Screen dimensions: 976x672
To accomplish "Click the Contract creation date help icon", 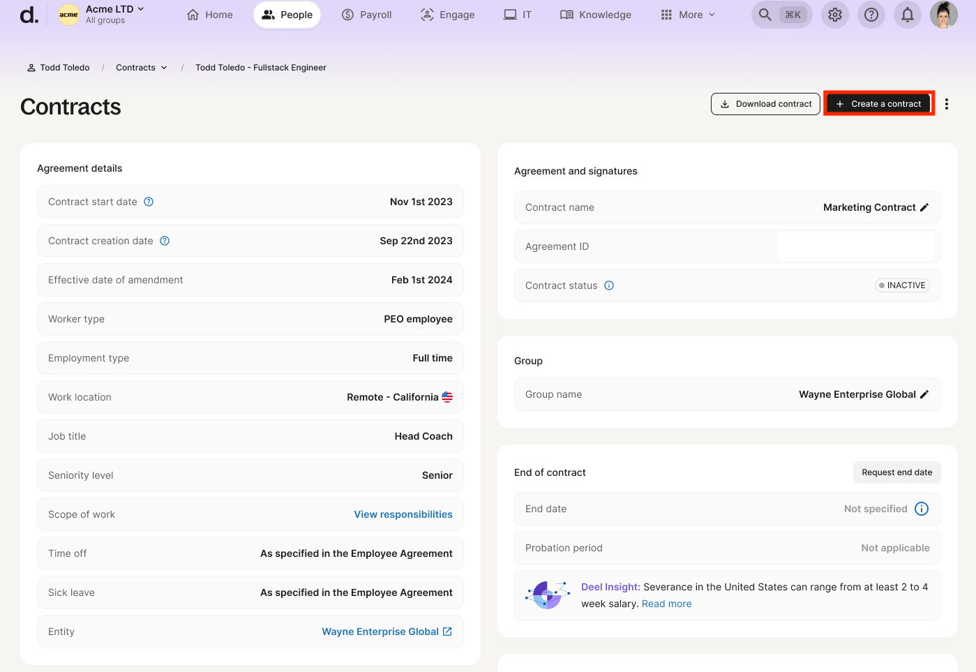I will [165, 241].
